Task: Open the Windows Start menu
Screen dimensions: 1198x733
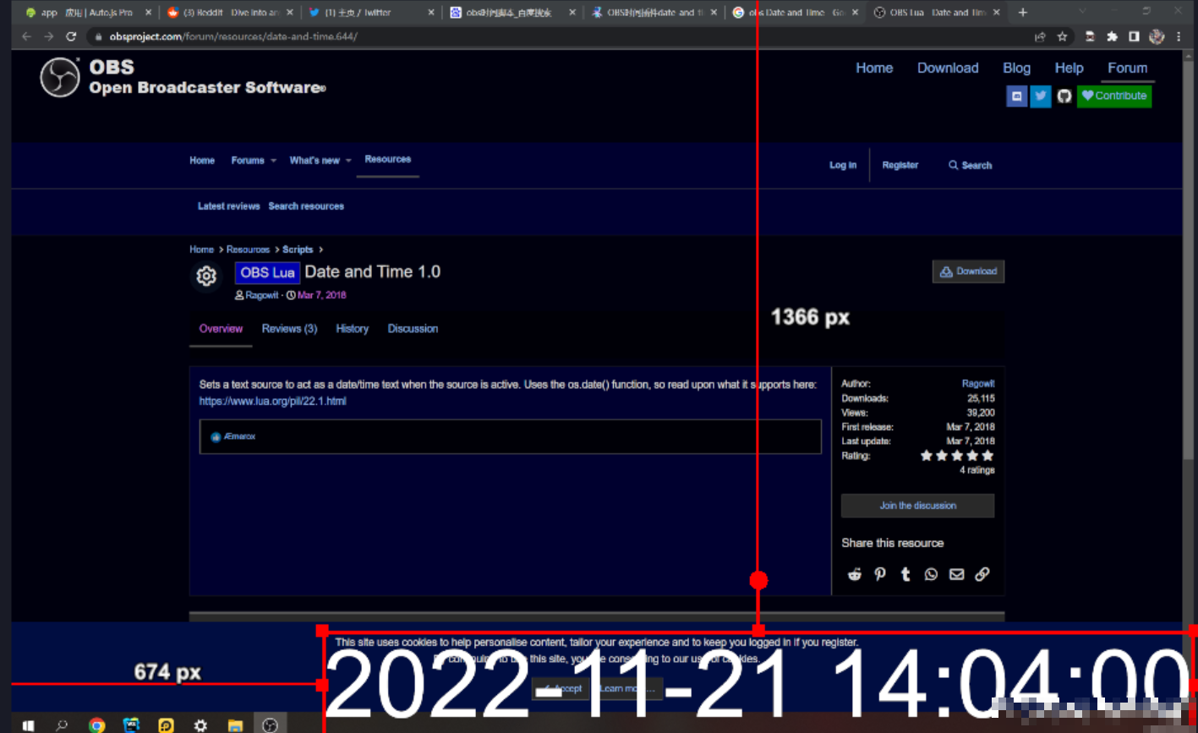Action: coord(28,725)
